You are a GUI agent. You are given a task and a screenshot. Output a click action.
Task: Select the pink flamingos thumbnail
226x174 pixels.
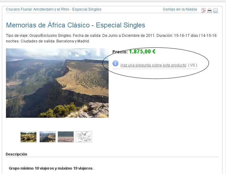[x=66, y=137]
